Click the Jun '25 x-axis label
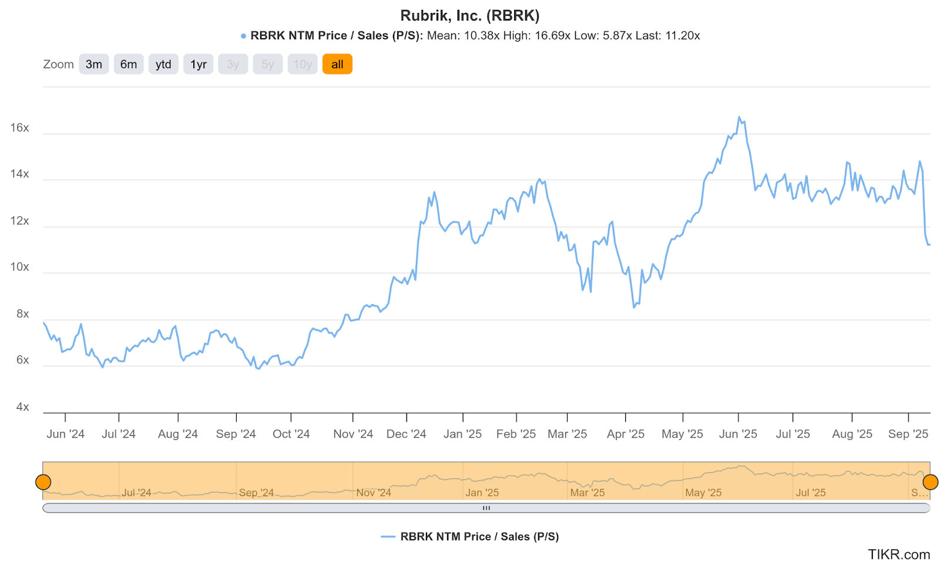 click(738, 434)
